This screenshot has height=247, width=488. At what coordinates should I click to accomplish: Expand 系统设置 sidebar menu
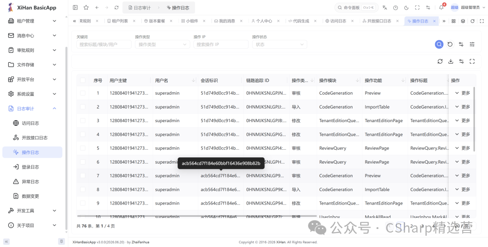coord(33,94)
